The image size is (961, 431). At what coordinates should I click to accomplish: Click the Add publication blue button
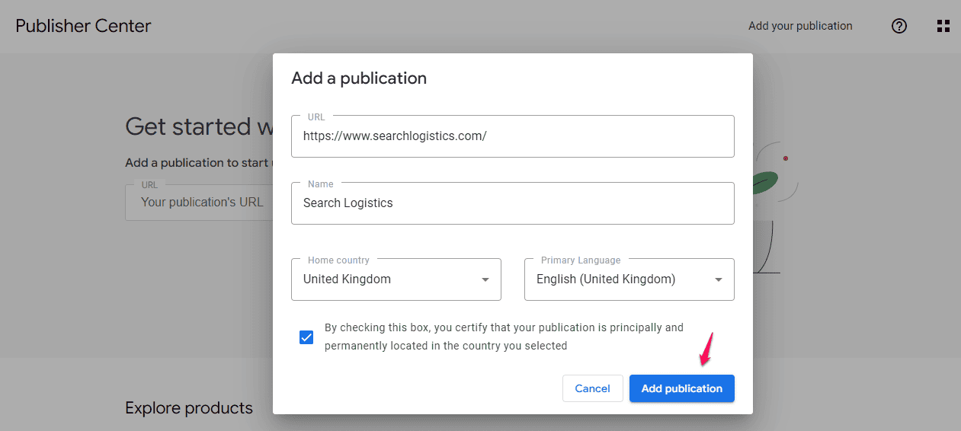point(682,388)
